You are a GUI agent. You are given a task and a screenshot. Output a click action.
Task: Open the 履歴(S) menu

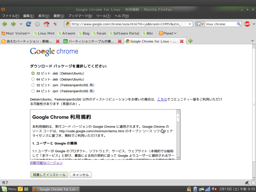coord(59,16)
